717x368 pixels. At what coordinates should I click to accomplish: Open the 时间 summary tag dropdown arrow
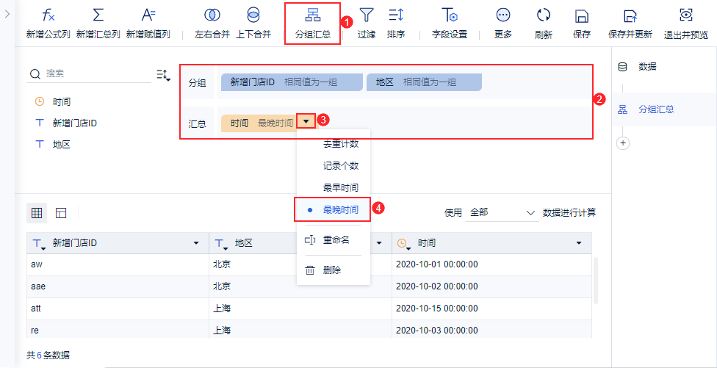(306, 120)
